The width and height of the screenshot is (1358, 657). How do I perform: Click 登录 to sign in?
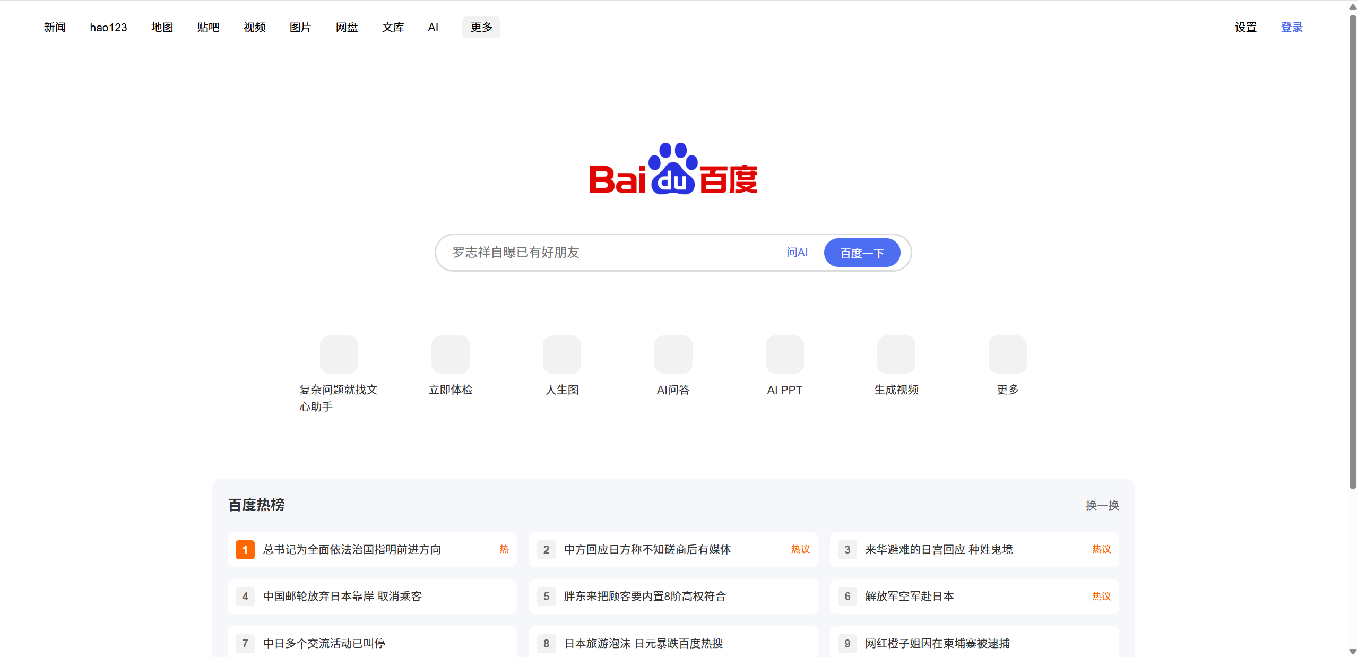(1291, 27)
